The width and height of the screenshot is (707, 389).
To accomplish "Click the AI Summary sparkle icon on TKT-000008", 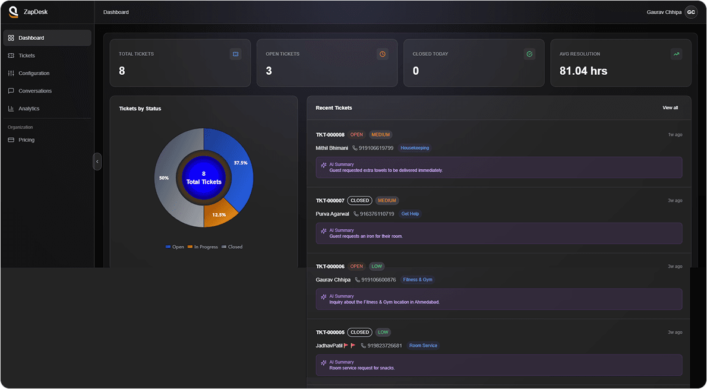I will click(323, 165).
